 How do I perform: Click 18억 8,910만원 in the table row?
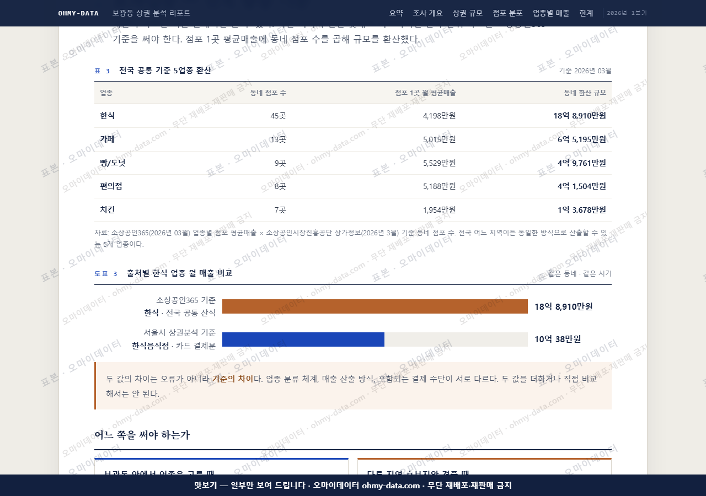[580, 116]
